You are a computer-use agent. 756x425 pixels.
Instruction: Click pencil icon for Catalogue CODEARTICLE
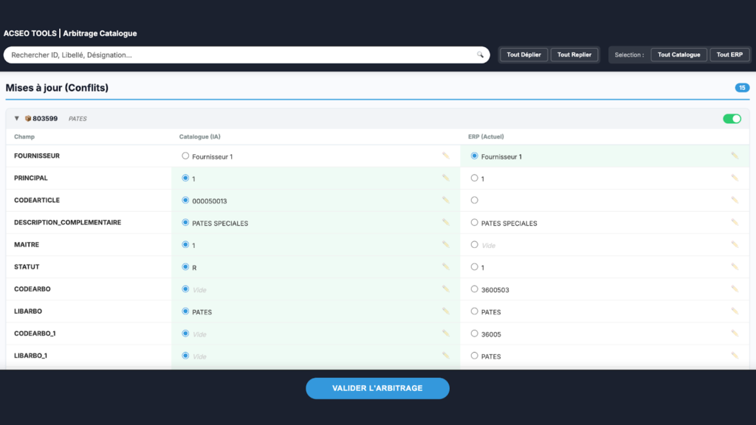pos(445,200)
